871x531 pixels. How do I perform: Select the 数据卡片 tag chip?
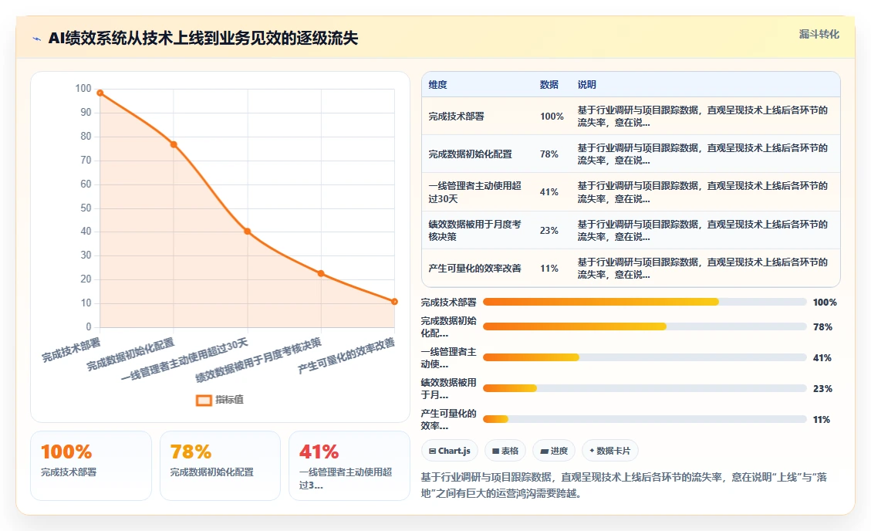click(x=610, y=451)
